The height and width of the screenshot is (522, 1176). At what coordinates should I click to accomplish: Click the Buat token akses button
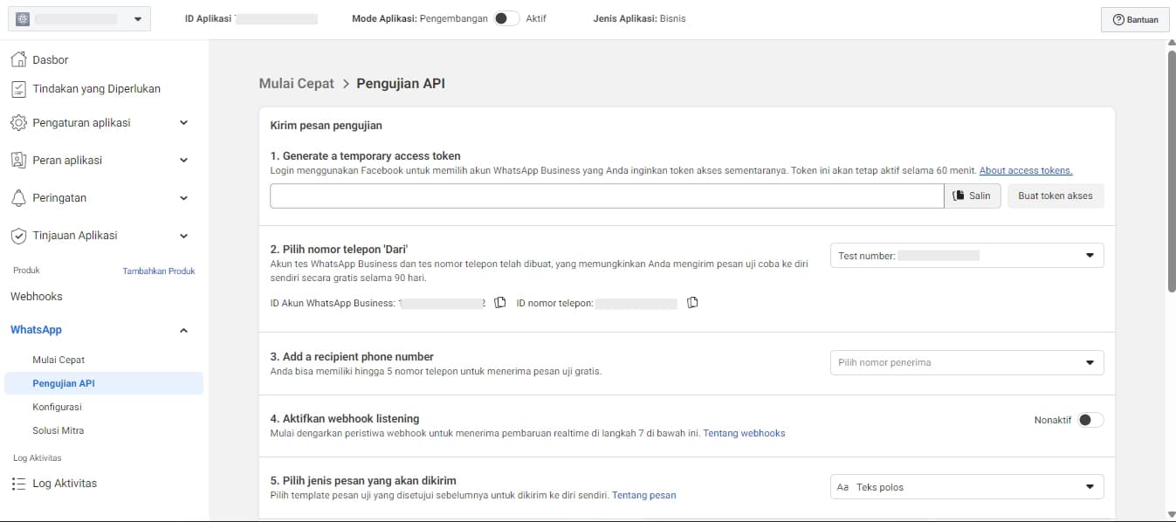[1055, 196]
